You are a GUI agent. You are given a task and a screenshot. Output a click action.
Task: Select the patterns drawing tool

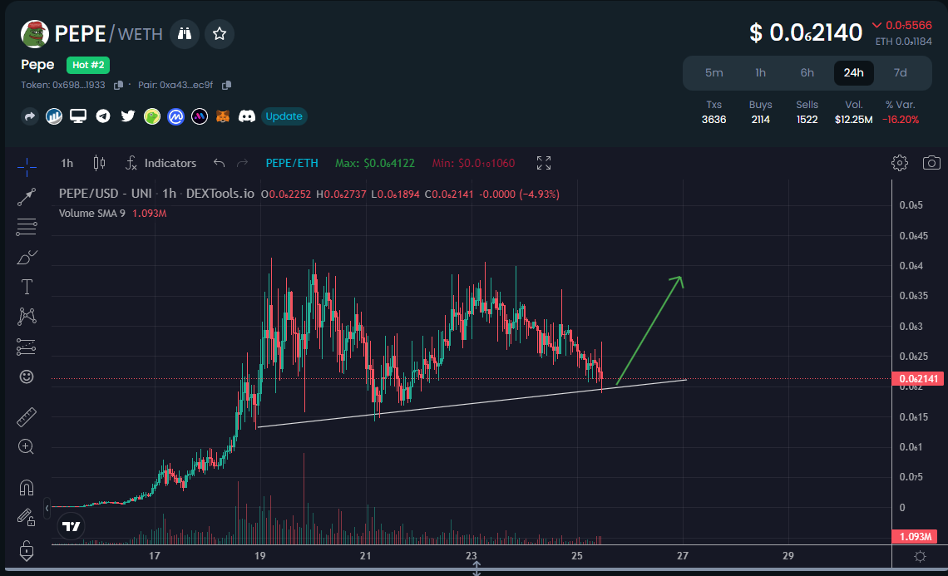tap(27, 317)
